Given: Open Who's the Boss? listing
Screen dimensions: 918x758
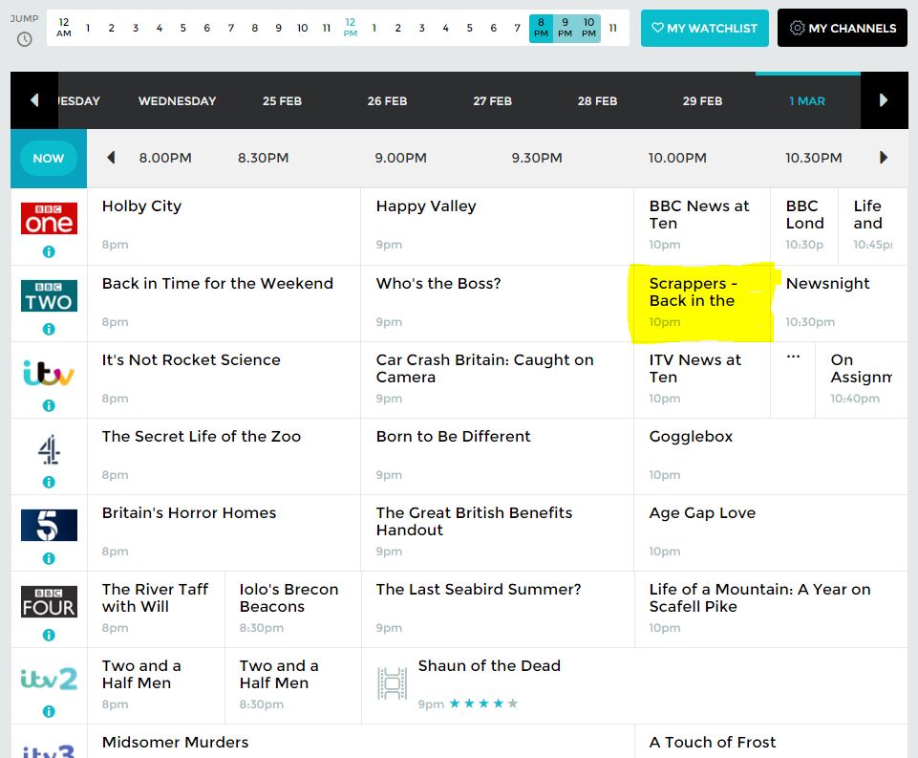Looking at the screenshot, I should 497,303.
